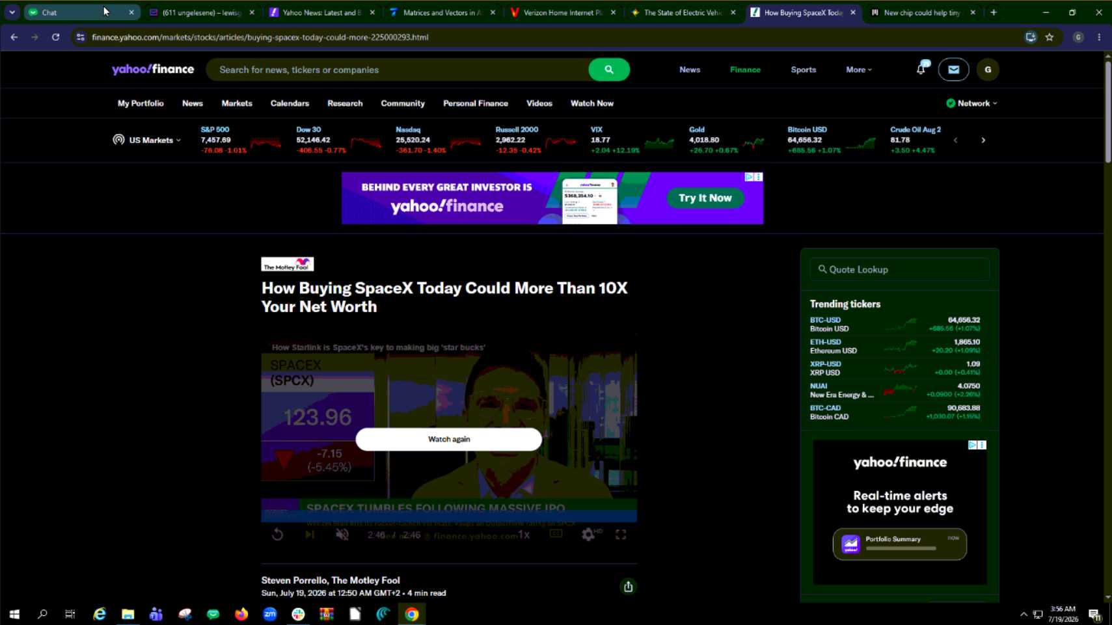Go to Sports in top navigation
1112x625 pixels.
point(804,70)
